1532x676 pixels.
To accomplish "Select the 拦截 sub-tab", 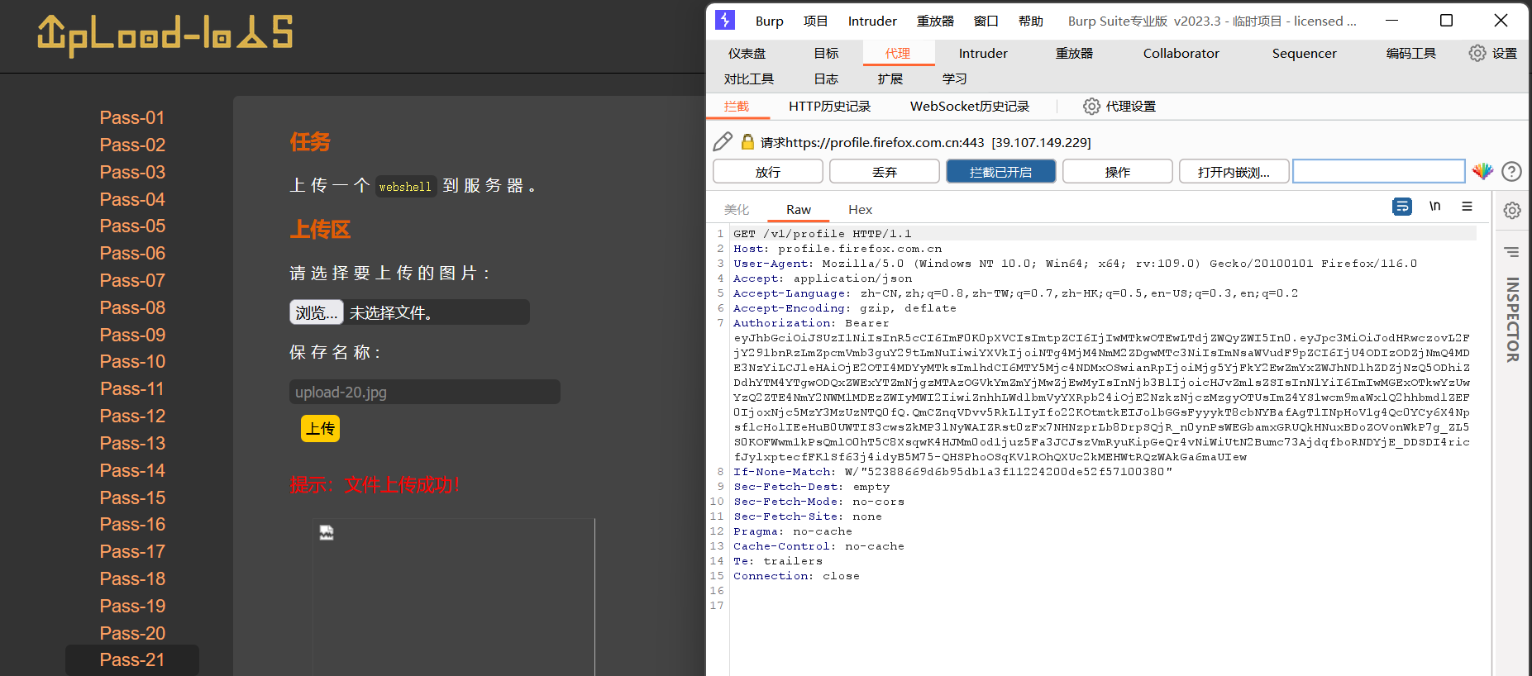I will pyautogui.click(x=736, y=106).
